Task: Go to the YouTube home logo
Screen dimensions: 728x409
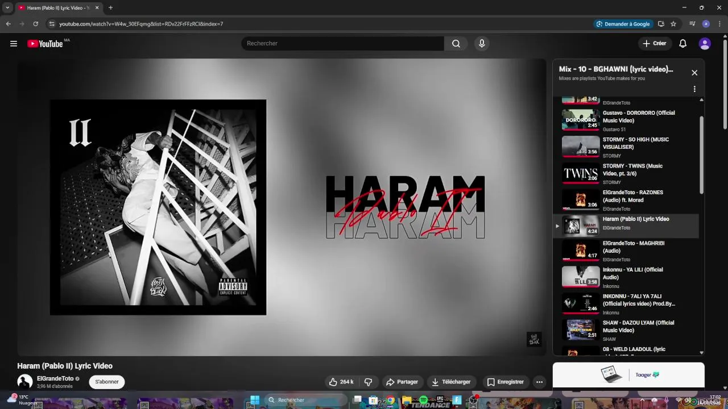Action: point(45,44)
